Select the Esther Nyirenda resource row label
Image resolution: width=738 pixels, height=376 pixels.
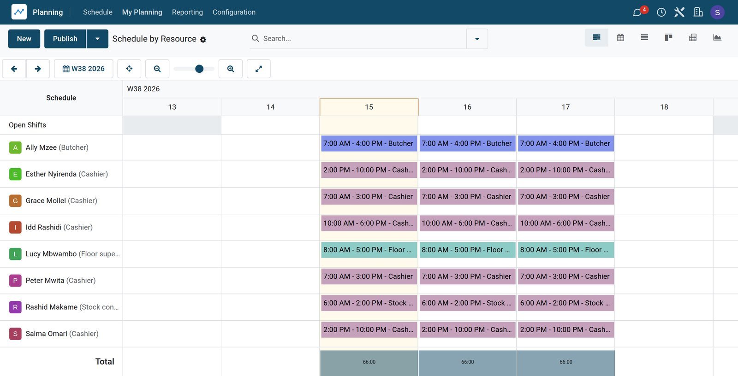(x=61, y=174)
